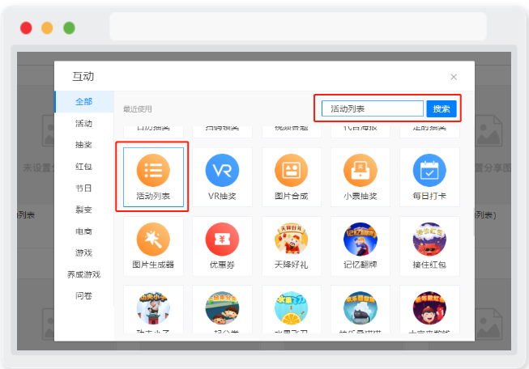The image size is (529, 369).
Task: Pick the 小票抽奖 receipt lottery icon
Action: (x=360, y=170)
